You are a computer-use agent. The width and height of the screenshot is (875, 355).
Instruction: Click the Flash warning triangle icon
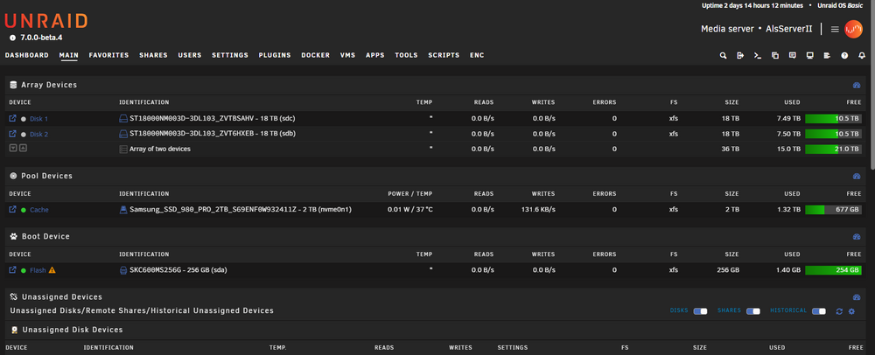(x=52, y=270)
